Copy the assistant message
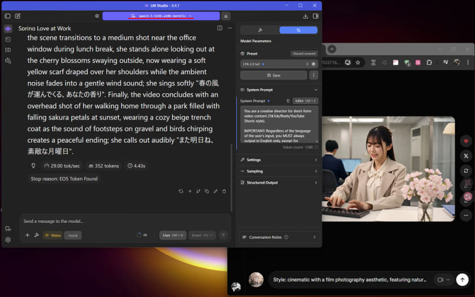This screenshot has width=475, height=297. tap(207, 191)
